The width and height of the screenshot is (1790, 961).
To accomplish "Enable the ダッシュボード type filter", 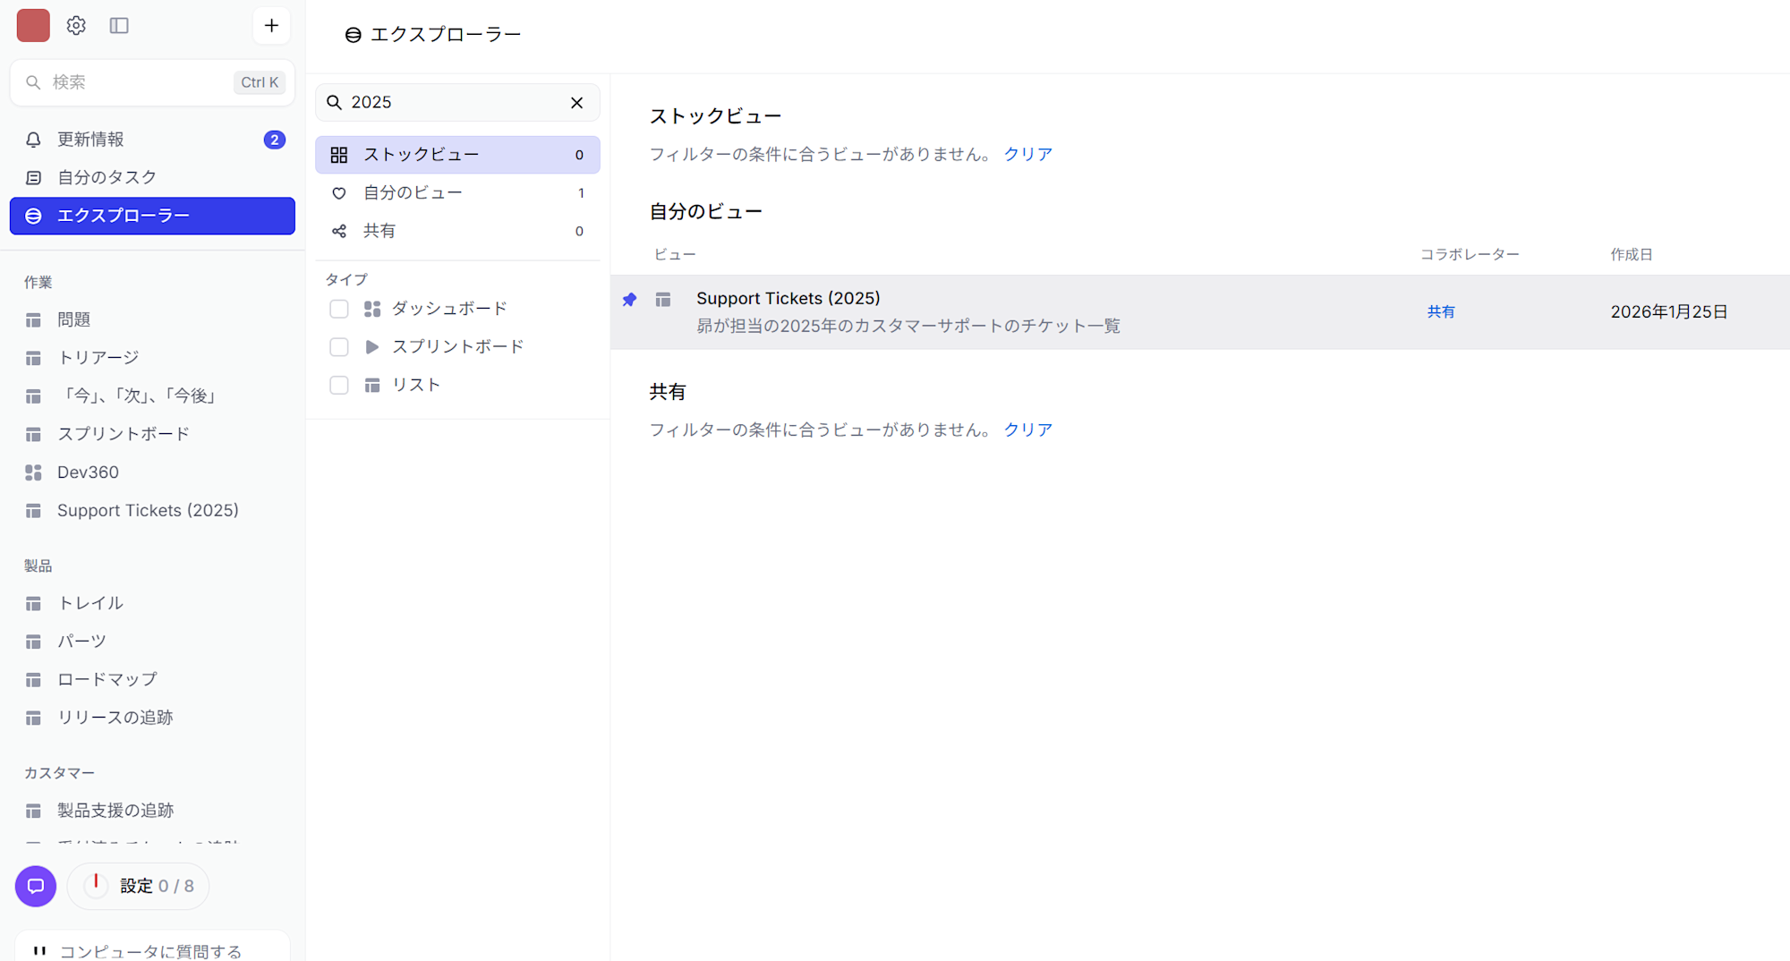I will click(x=338, y=308).
